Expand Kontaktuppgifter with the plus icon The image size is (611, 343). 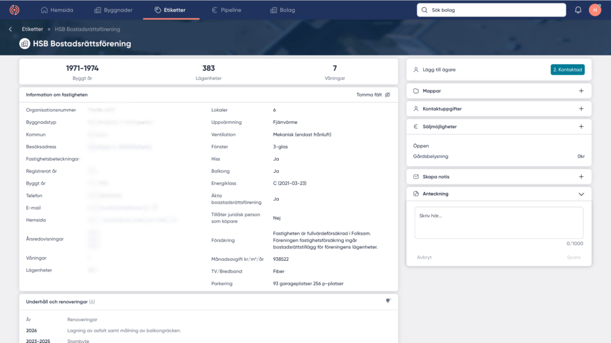tap(581, 109)
